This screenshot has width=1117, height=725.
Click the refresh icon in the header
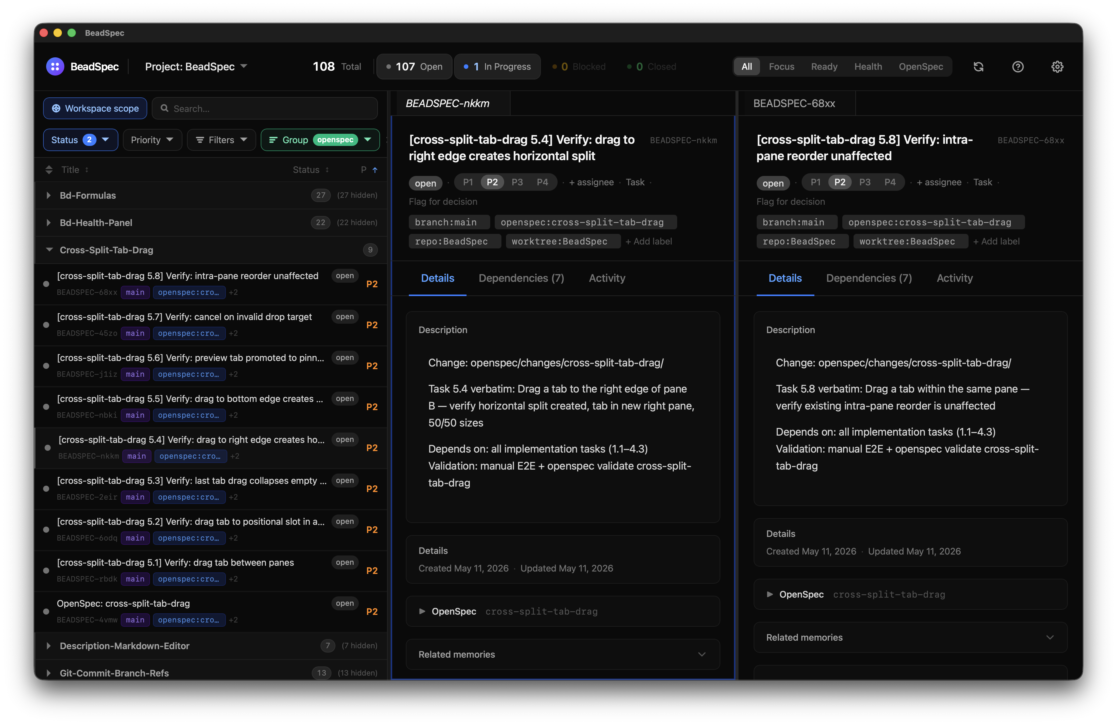tap(979, 67)
